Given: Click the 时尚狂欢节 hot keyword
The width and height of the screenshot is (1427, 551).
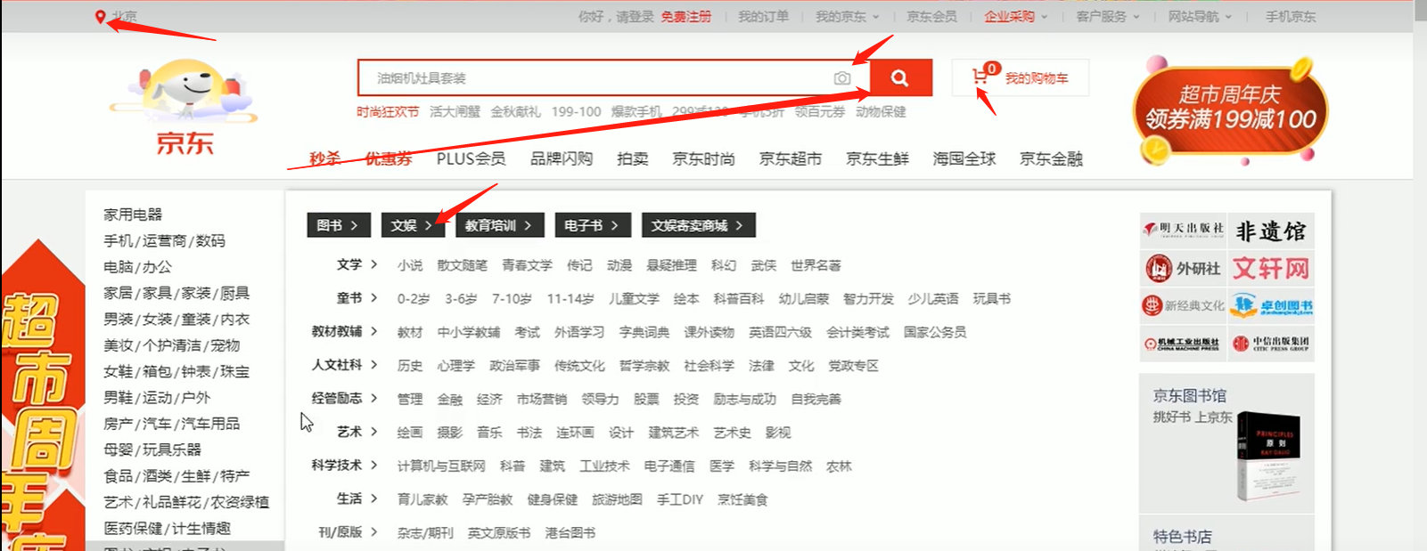Looking at the screenshot, I should point(388,111).
